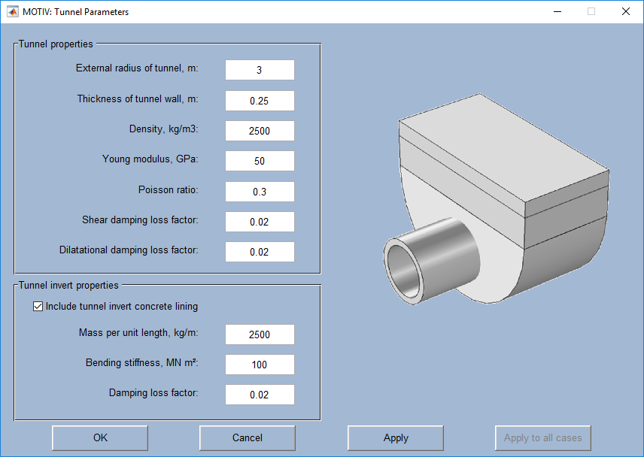This screenshot has height=457, width=644.
Task: Select Dilatational damping loss factor field
Action: tap(260, 252)
